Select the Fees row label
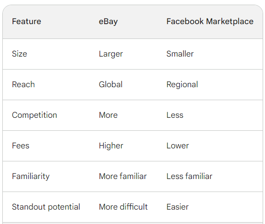This screenshot has width=265, height=224. [x=20, y=146]
